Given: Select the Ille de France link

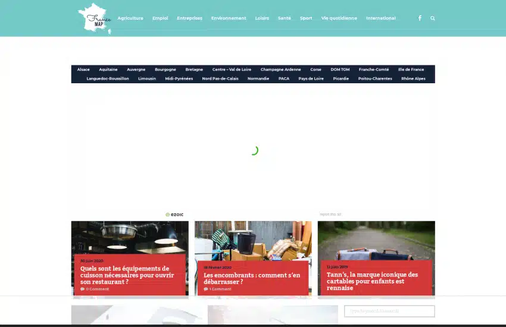Looking at the screenshot, I should coord(411,70).
